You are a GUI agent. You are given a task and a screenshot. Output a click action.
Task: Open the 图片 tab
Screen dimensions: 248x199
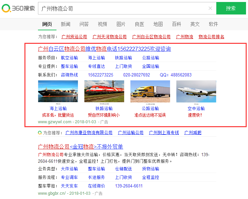[x=121, y=24]
